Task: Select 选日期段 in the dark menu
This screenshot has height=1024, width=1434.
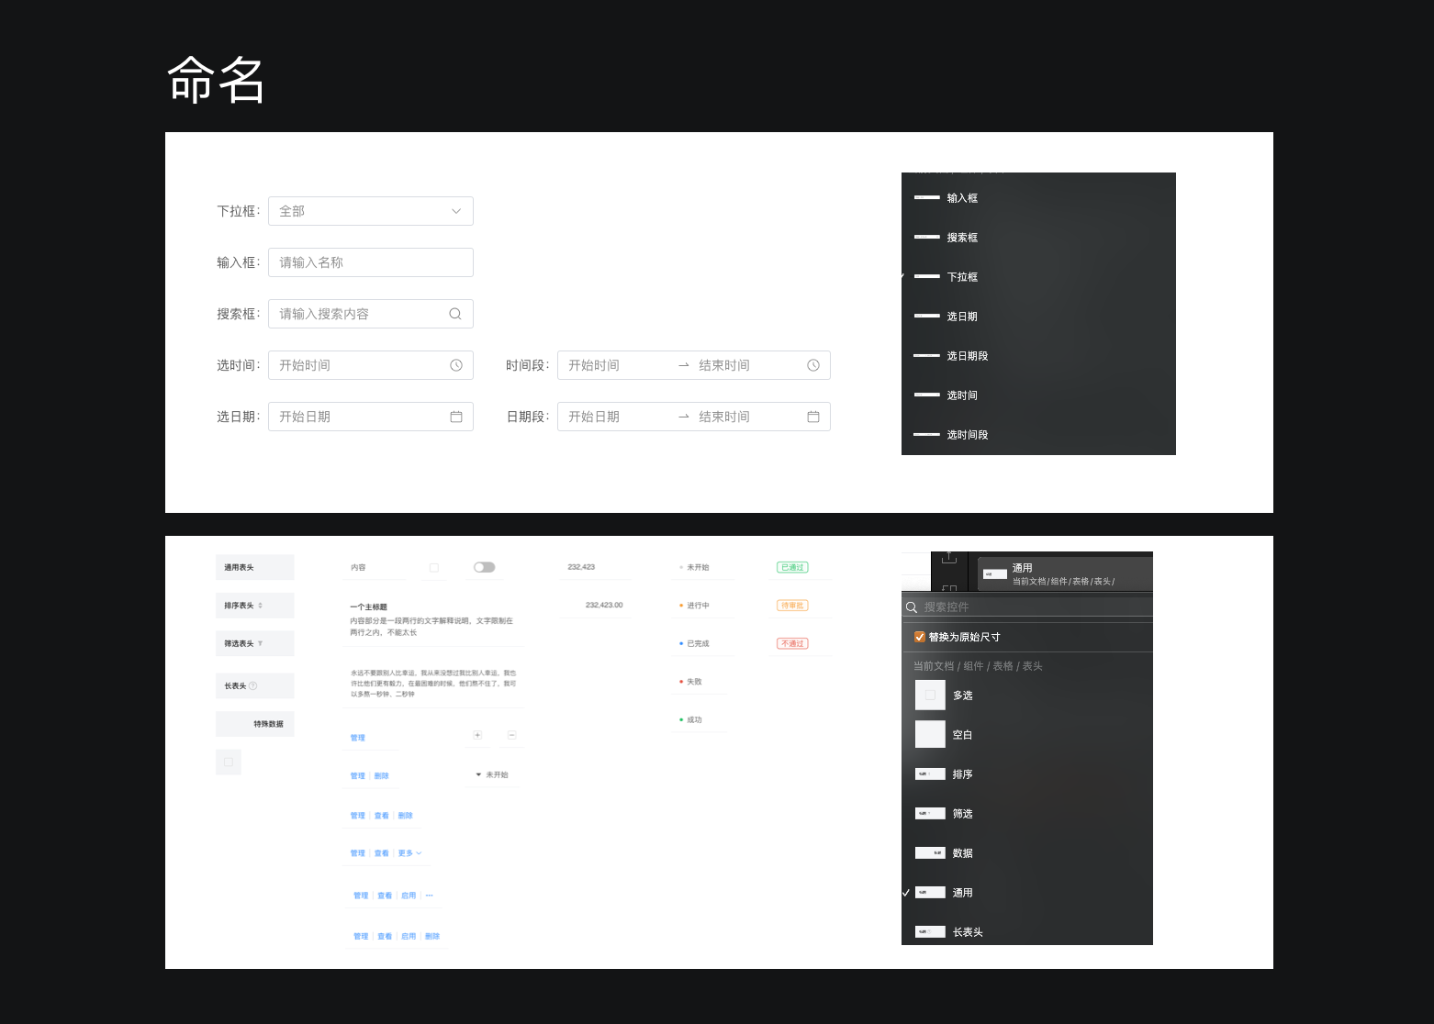Action: click(967, 356)
